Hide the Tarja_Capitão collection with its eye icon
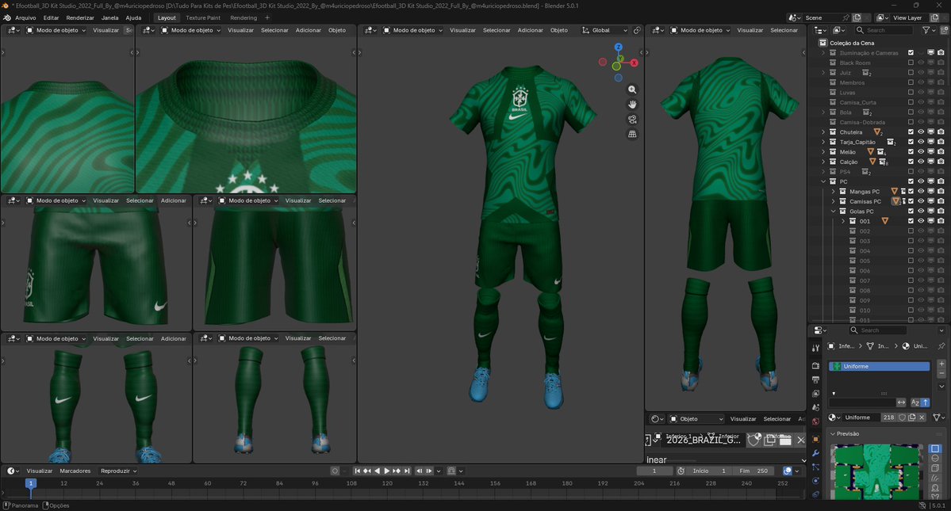 coord(921,142)
